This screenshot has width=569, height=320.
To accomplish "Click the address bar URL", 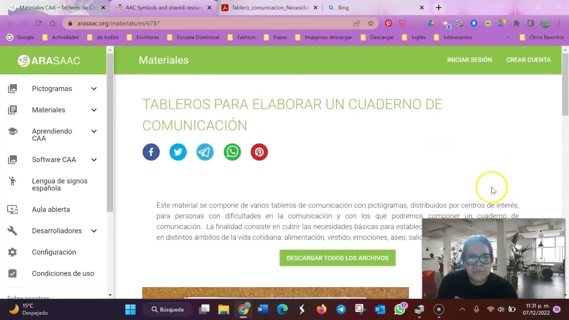I will 118,23.
